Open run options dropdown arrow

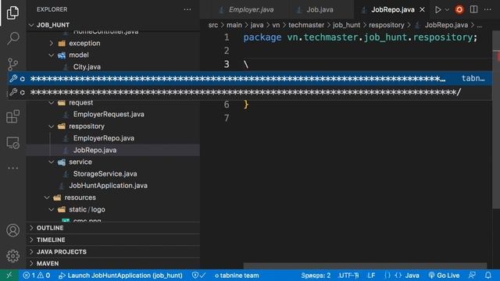coord(447,9)
